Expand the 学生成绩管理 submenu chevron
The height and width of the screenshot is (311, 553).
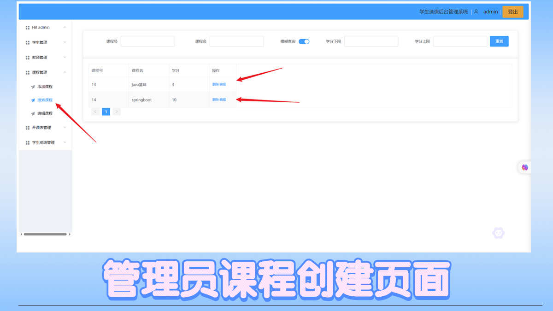(x=65, y=142)
